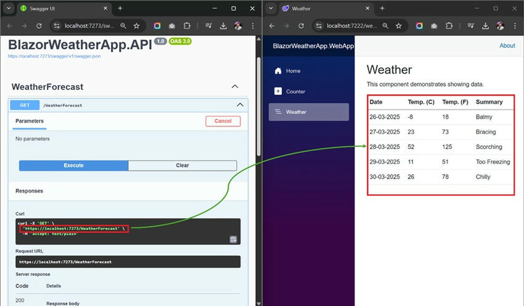Image resolution: width=524 pixels, height=306 pixels.
Task: Click the 30-03-2025 date cell
Action: click(x=384, y=177)
